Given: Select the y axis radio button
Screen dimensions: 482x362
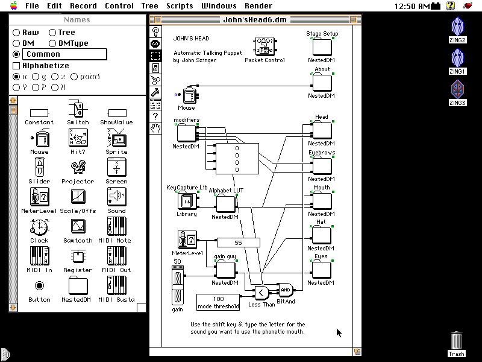Looking at the screenshot, I should [x=36, y=77].
